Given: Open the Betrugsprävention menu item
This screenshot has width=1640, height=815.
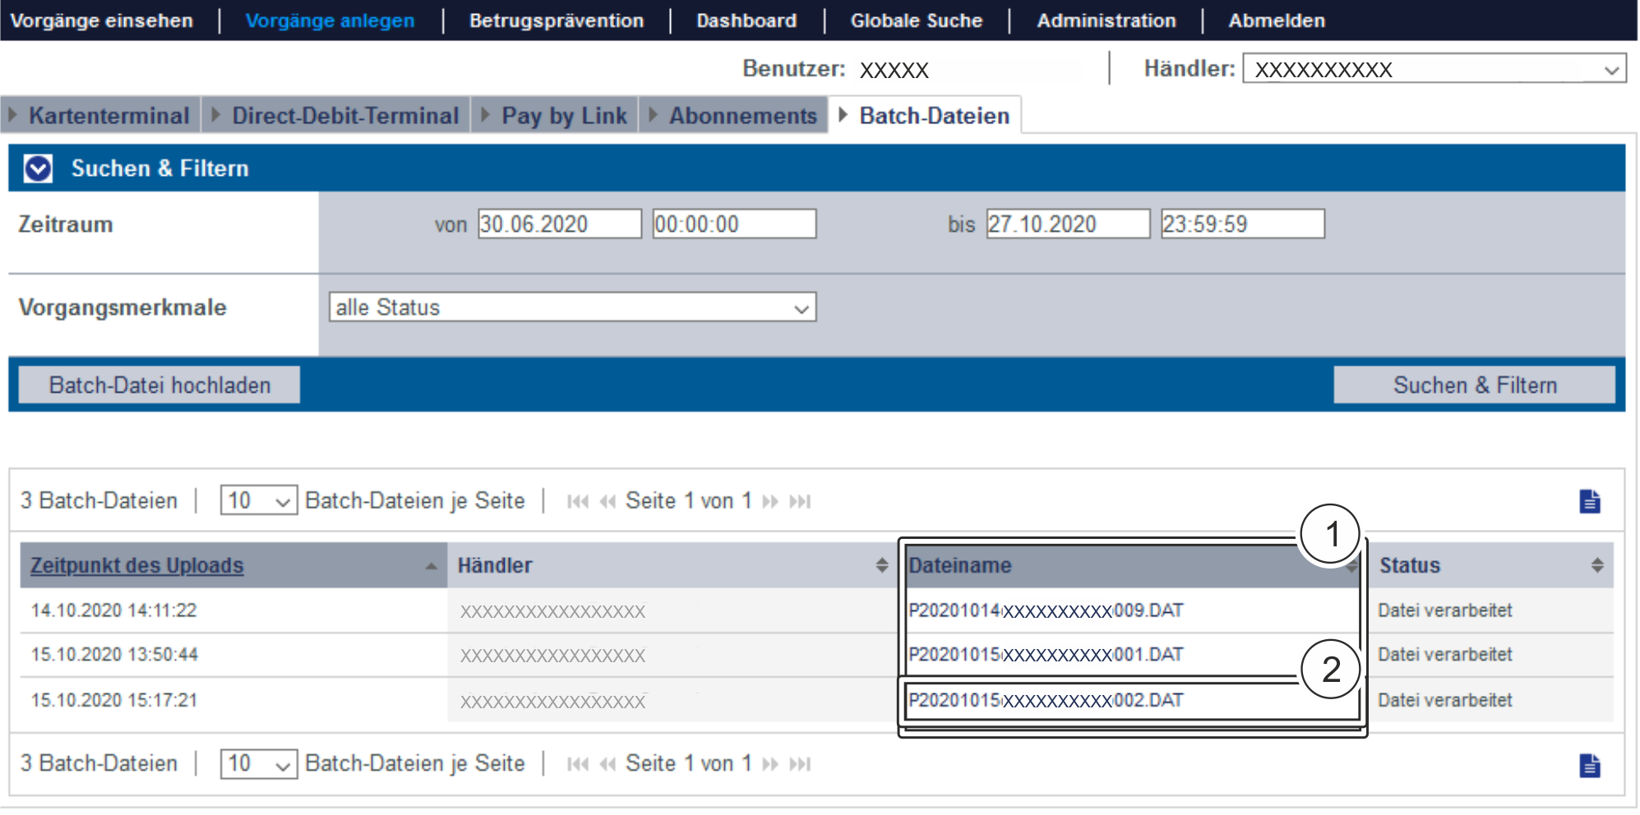Looking at the screenshot, I should point(557,21).
